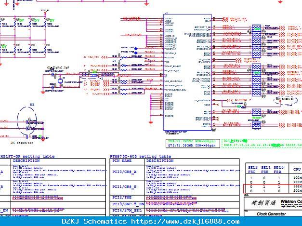Click the "PIN NAME" column header
The image size is (302, 226).
122,160
